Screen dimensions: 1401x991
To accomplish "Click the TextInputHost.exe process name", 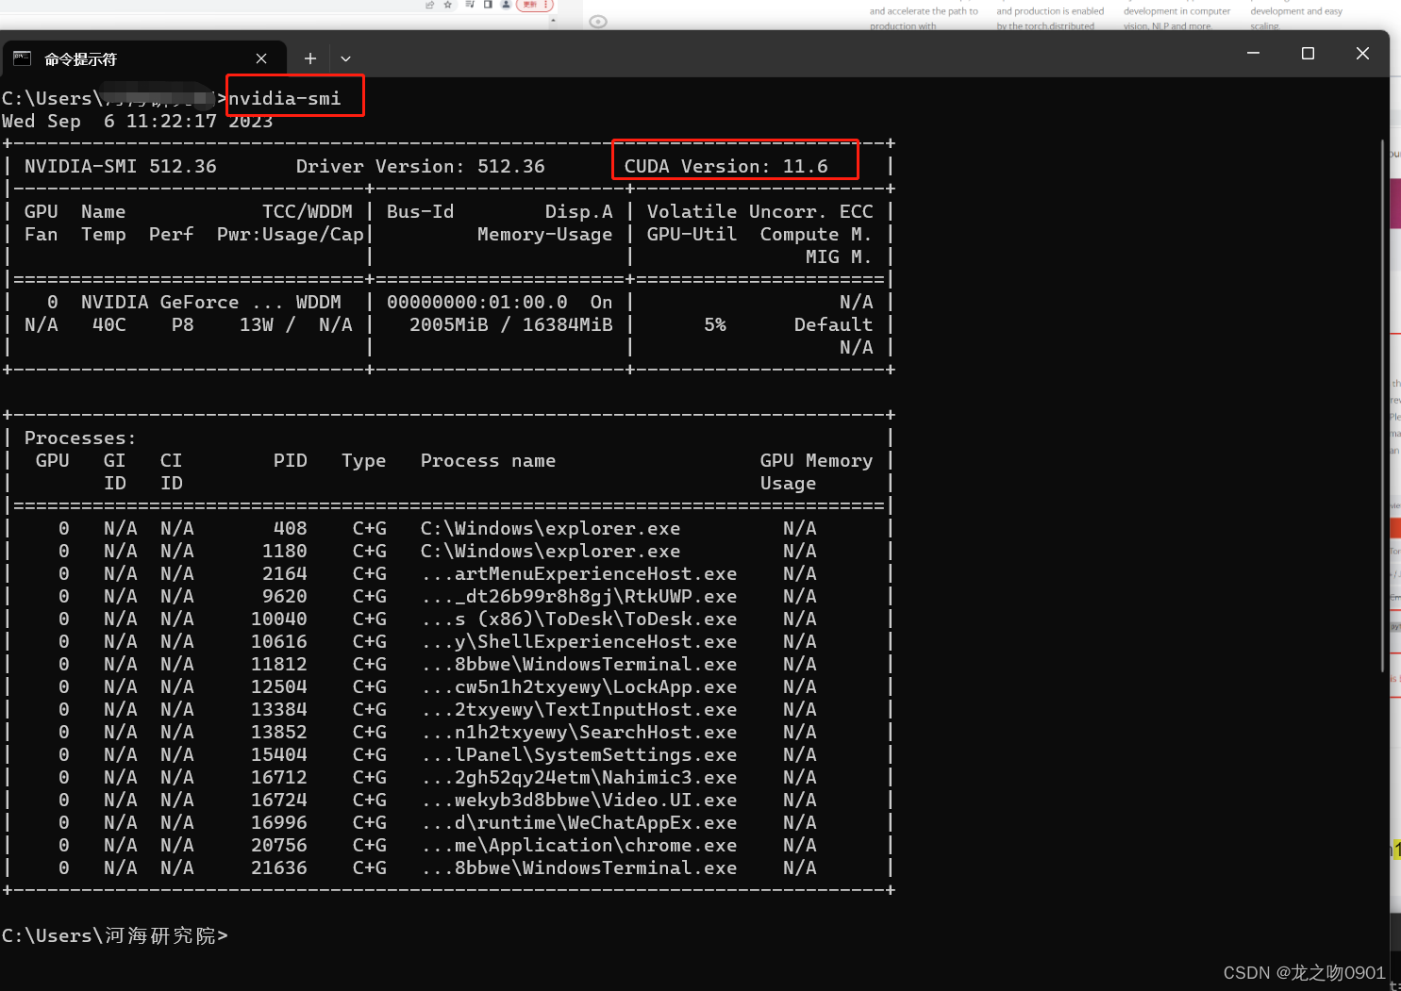I will (x=579, y=709).
